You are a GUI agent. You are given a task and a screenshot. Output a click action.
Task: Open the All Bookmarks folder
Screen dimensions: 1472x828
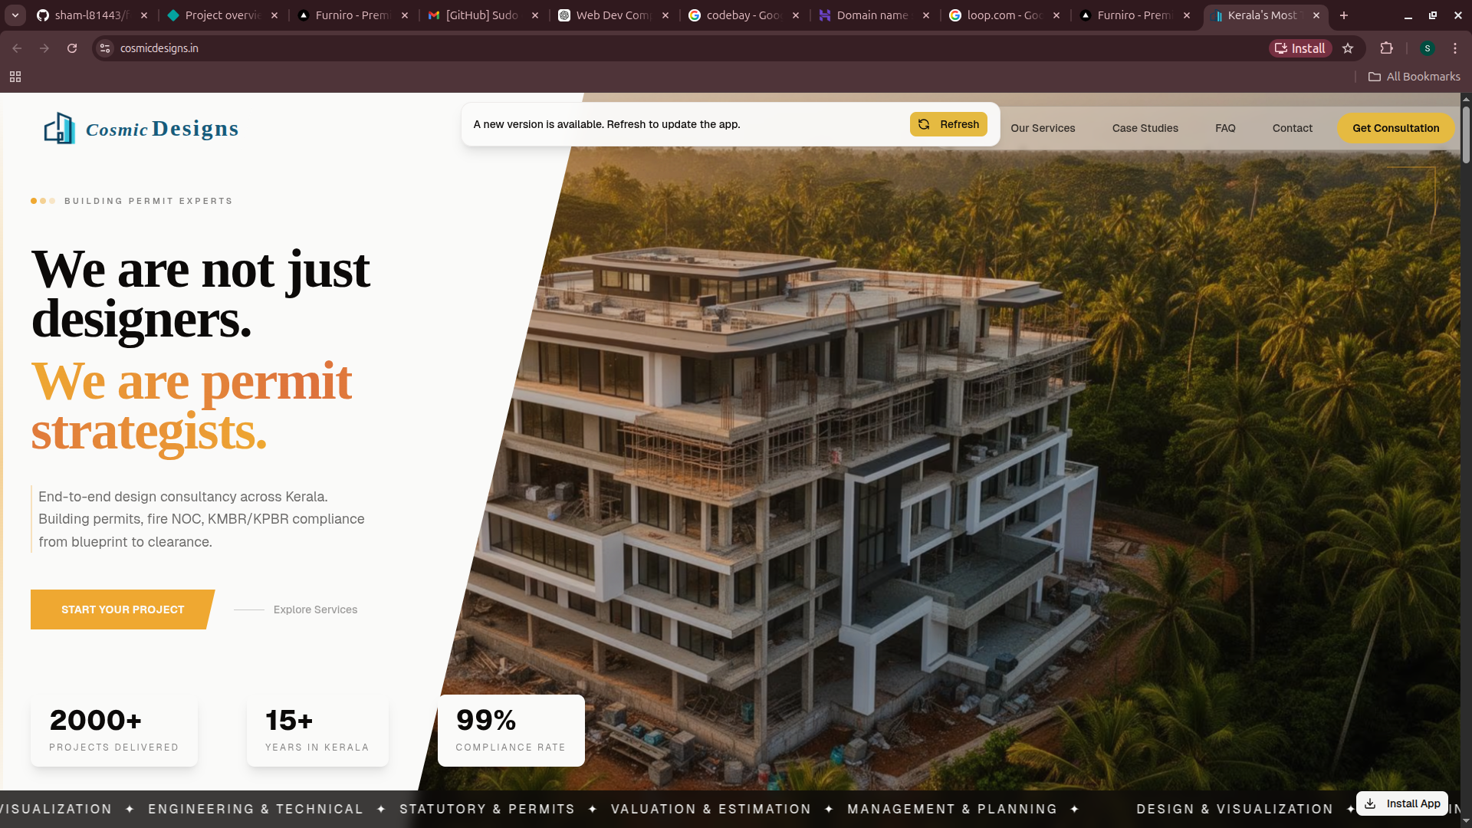pos(1414,77)
